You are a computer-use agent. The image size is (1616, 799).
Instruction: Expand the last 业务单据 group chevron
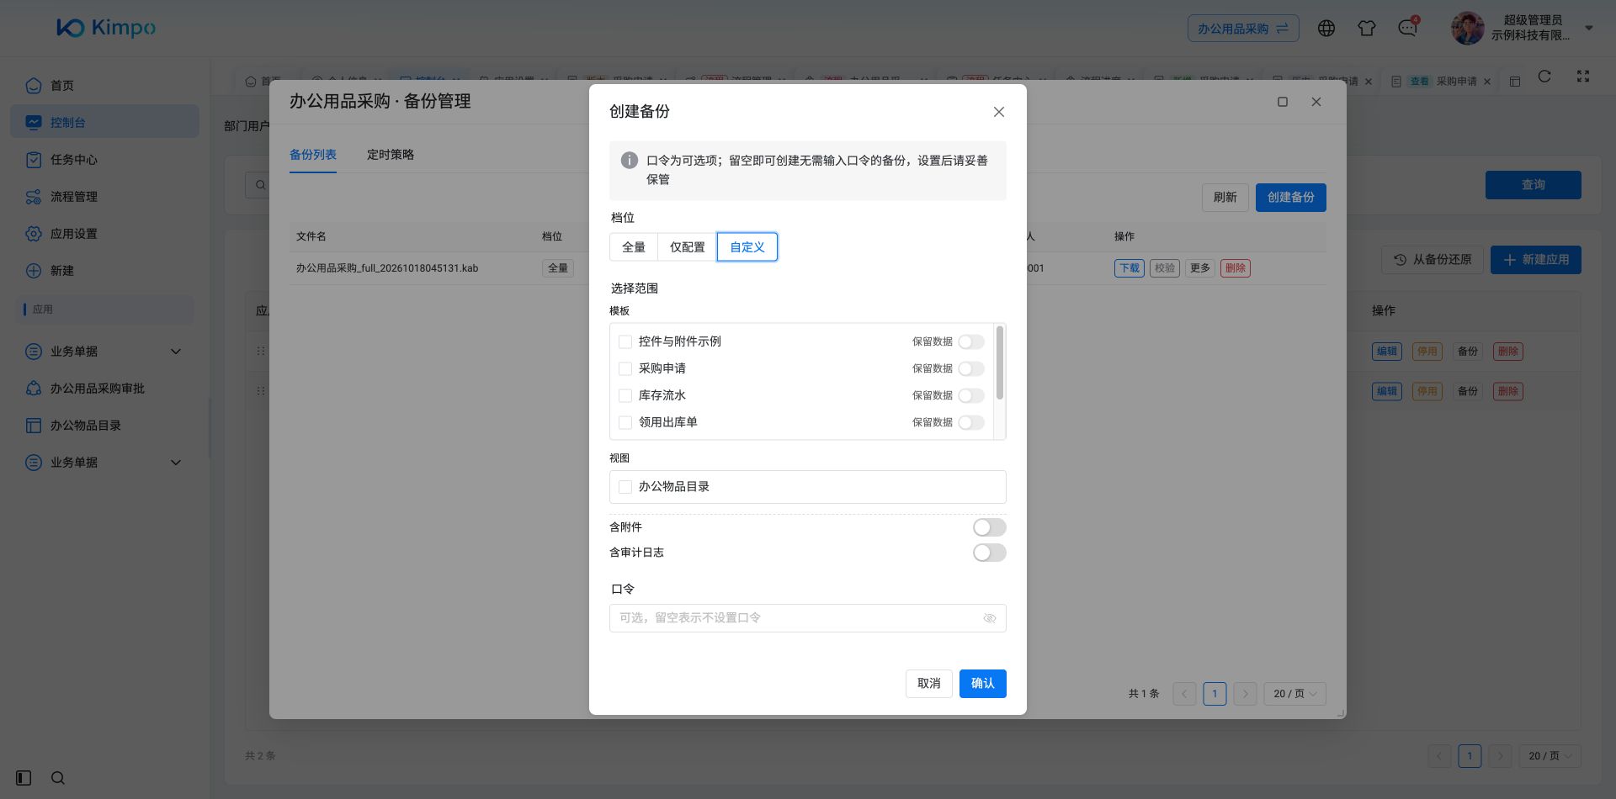[176, 462]
